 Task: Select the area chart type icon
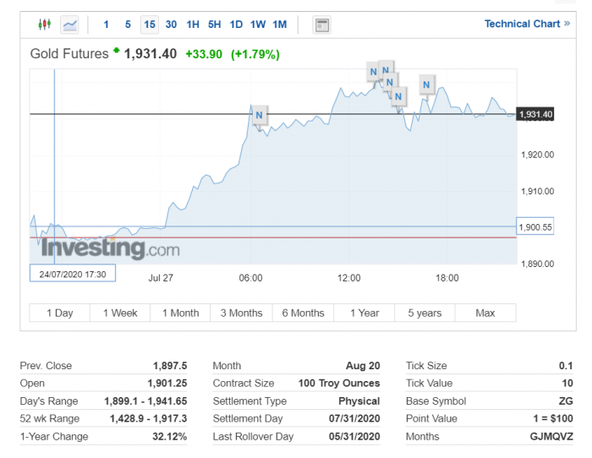(69, 25)
